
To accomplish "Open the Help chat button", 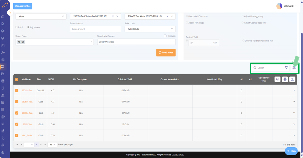I will [x=291, y=151].
